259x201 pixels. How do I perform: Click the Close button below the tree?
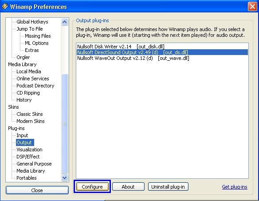[x=37, y=190]
